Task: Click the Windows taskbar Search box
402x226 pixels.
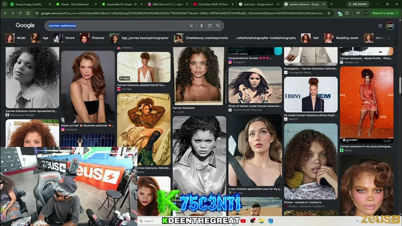Action: [149, 221]
